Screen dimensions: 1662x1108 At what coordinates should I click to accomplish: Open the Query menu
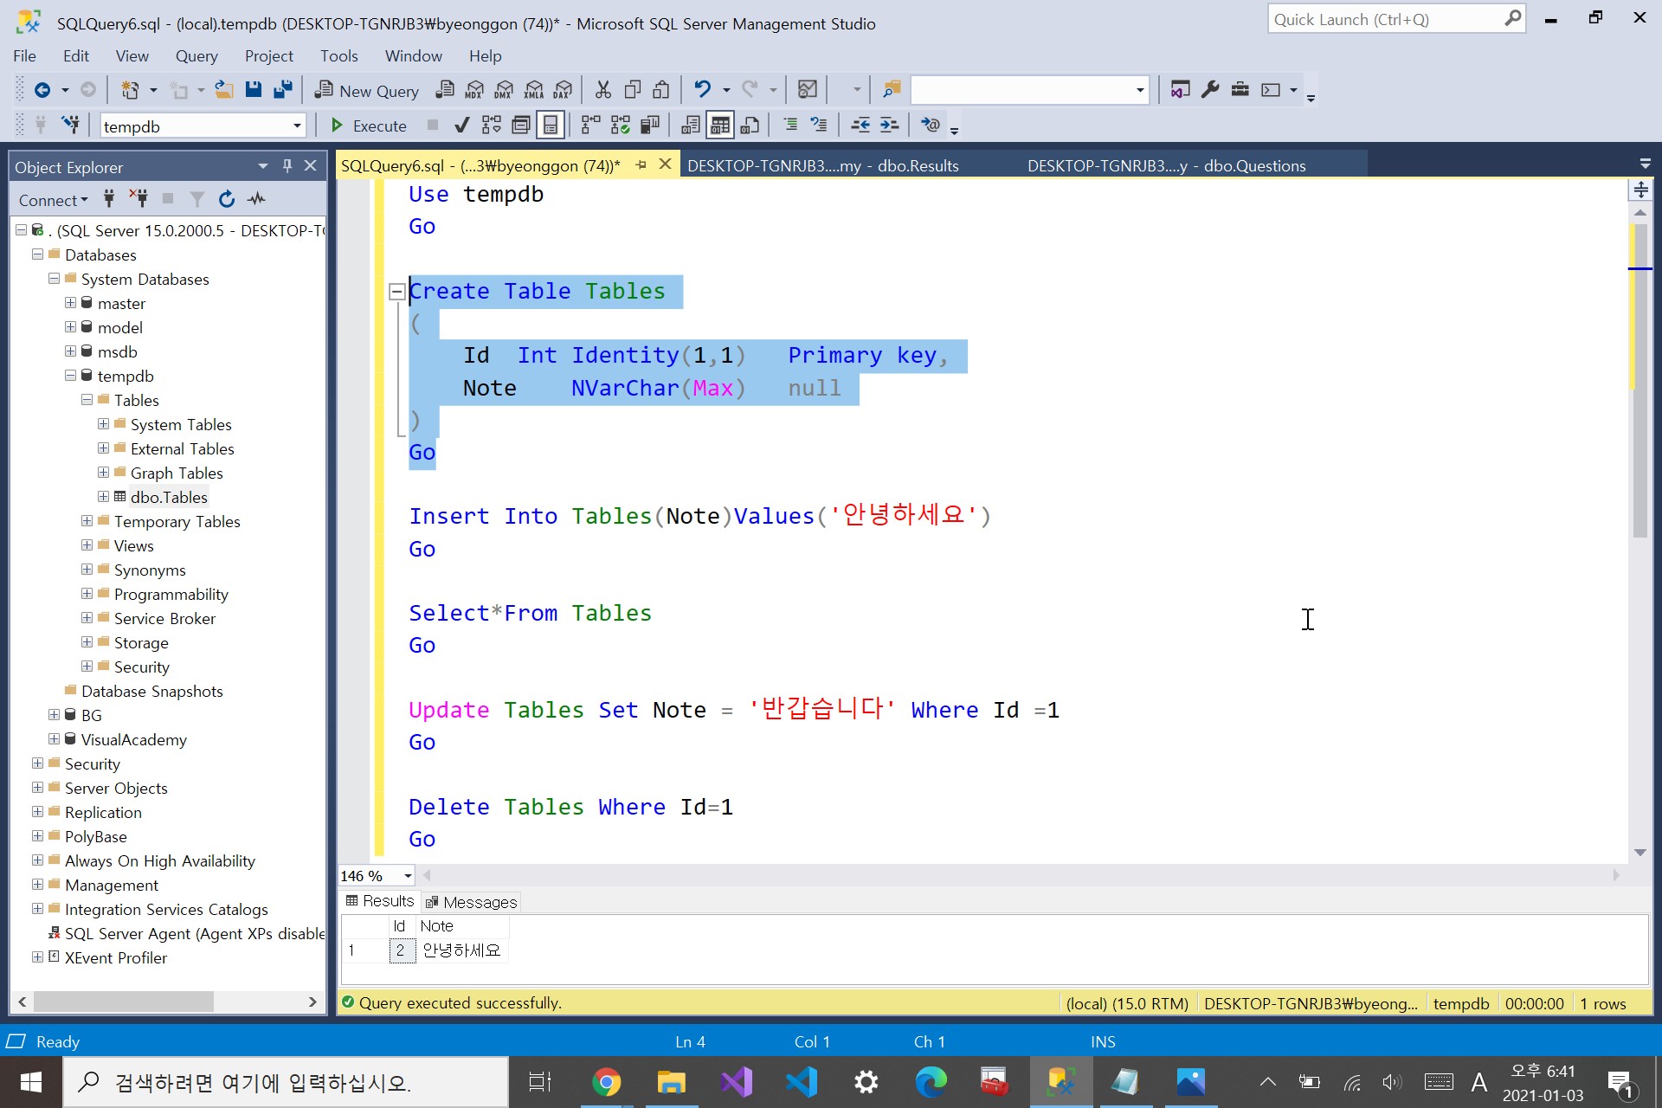click(196, 56)
